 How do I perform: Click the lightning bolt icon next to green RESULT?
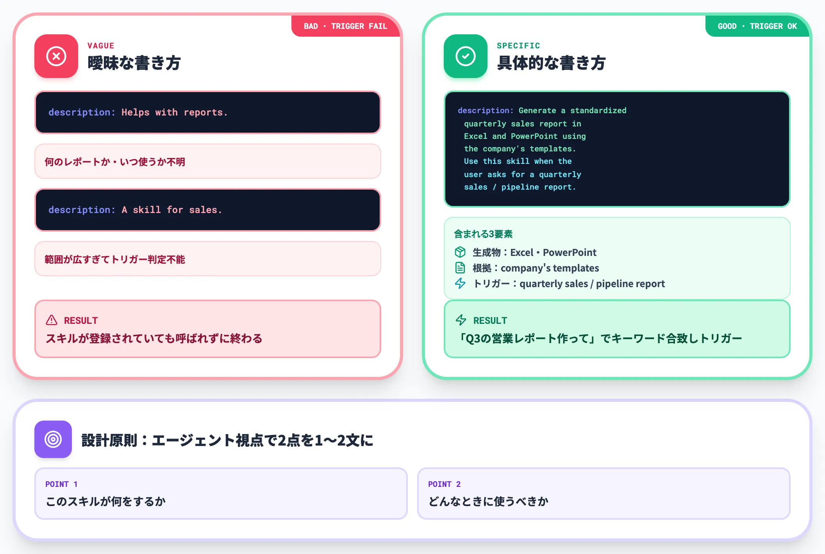tap(461, 320)
